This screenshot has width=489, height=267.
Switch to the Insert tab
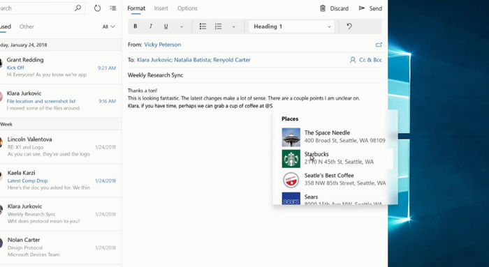[161, 8]
